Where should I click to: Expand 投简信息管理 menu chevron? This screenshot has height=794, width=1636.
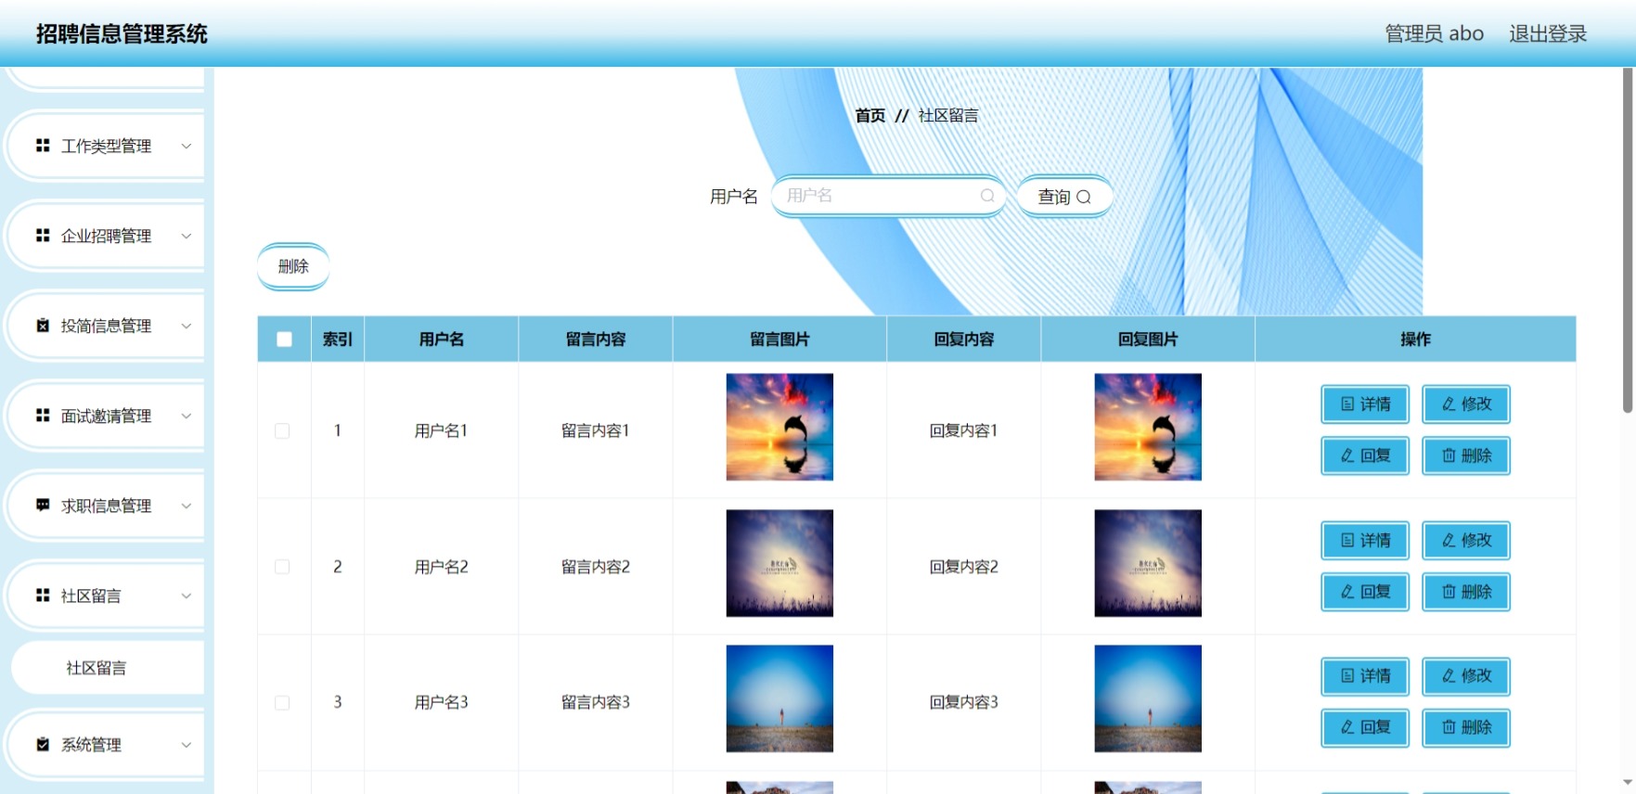[187, 326]
